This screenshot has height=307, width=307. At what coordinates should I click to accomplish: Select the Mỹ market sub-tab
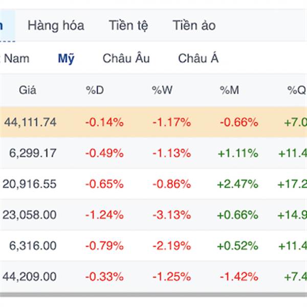(x=66, y=58)
